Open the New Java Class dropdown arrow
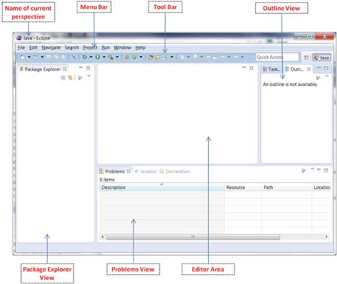The width and height of the screenshot is (337, 284). pos(141,57)
